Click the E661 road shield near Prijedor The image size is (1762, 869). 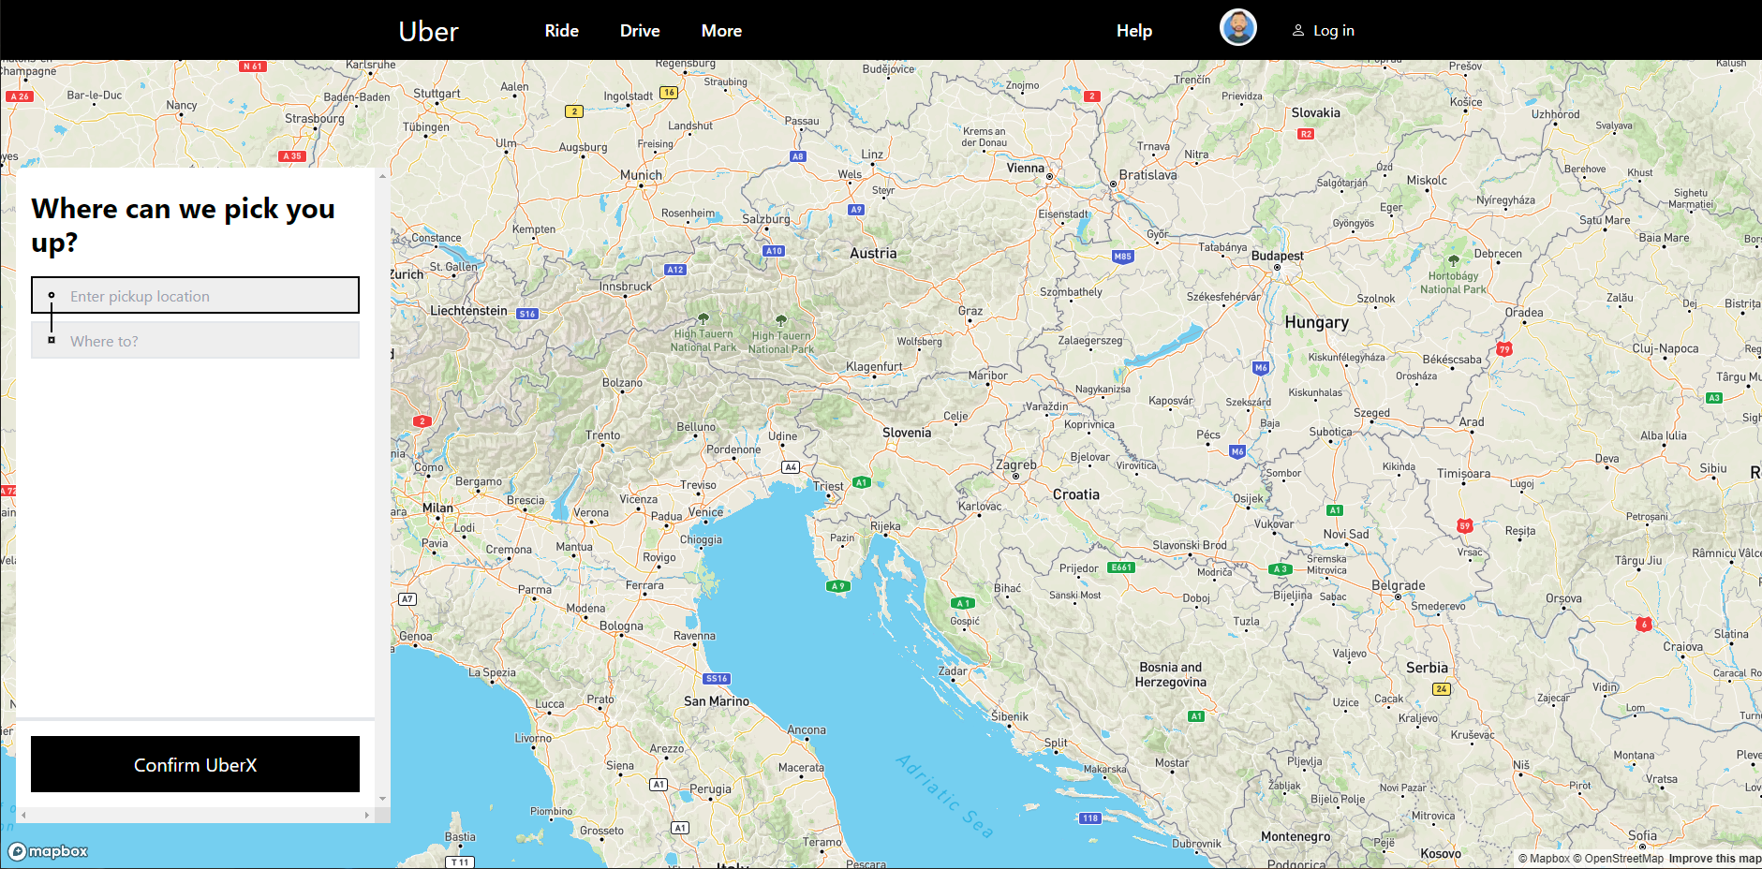(1121, 567)
